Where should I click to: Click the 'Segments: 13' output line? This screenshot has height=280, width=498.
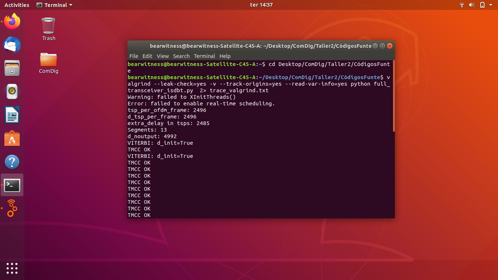coord(147,130)
